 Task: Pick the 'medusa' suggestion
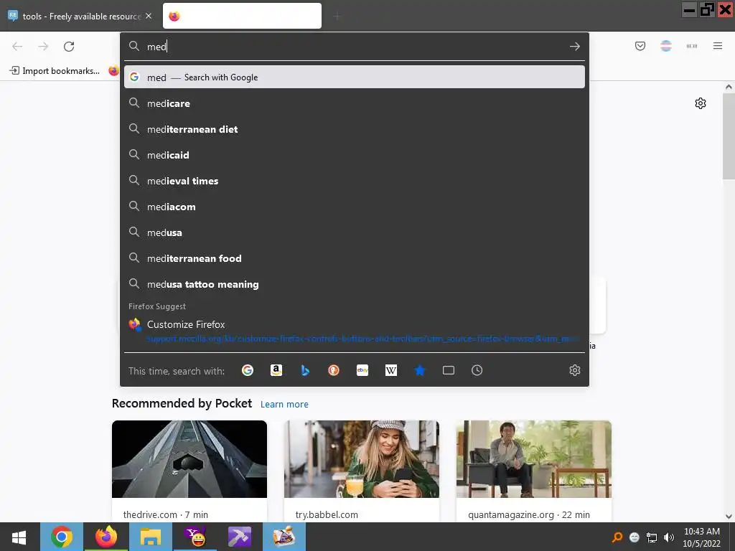click(x=355, y=232)
